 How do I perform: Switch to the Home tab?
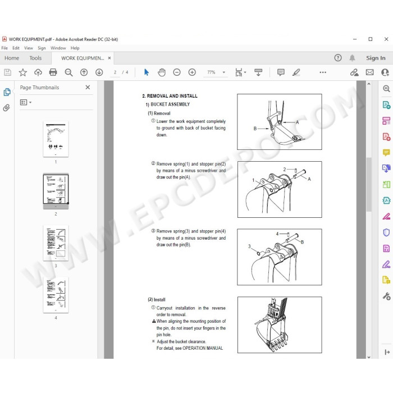point(12,58)
